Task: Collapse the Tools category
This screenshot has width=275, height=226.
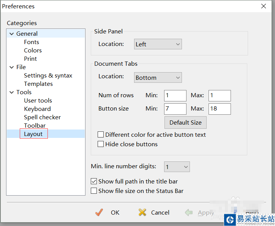Action: coord(12,92)
